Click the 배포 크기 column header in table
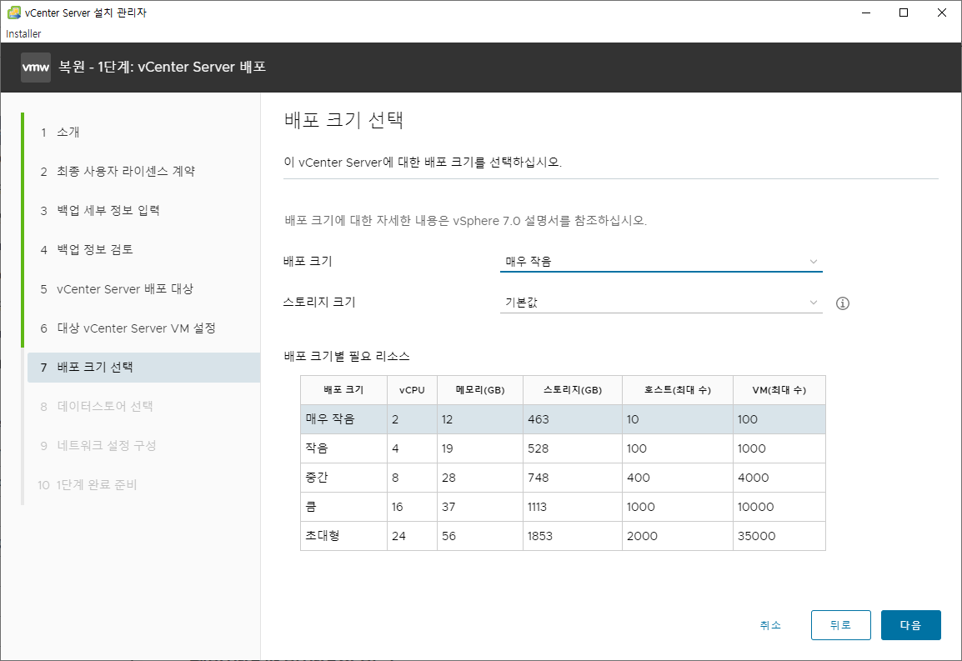962x661 pixels. (343, 390)
